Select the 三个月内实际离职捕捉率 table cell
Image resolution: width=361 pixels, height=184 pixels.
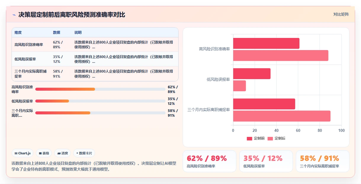pos(31,74)
